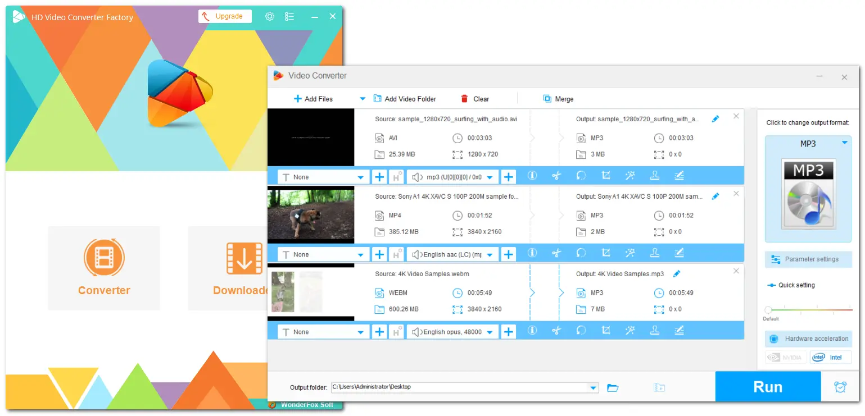Open the alarm clock scheduler icon
This screenshot has width=865, height=416.
(x=840, y=387)
